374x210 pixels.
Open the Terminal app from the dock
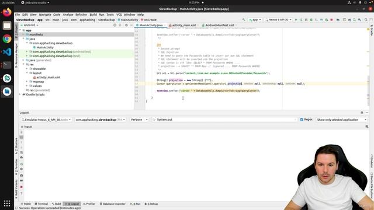click(x=7, y=65)
